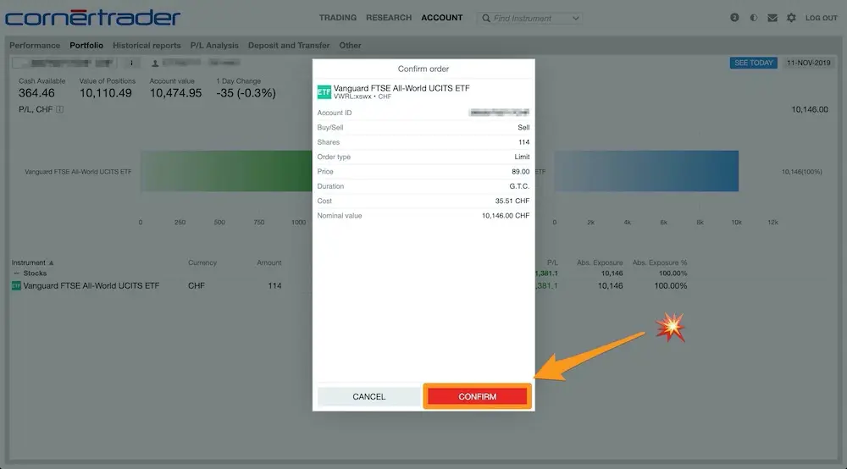847x469 pixels.
Task: Open the help icon
Action: [734, 18]
